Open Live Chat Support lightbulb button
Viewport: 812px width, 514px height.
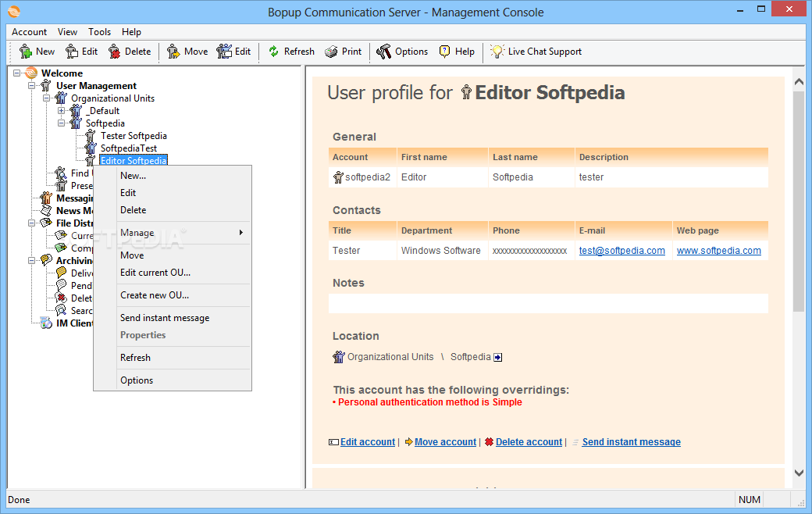click(536, 52)
